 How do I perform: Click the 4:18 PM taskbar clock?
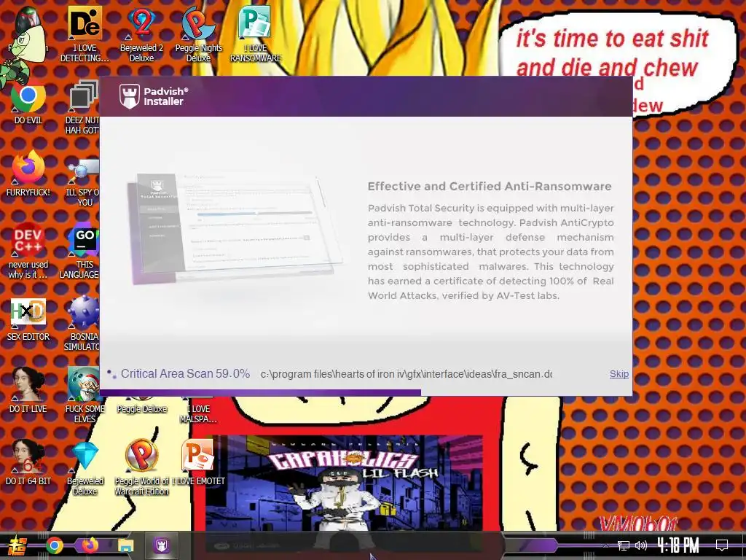tap(678, 545)
